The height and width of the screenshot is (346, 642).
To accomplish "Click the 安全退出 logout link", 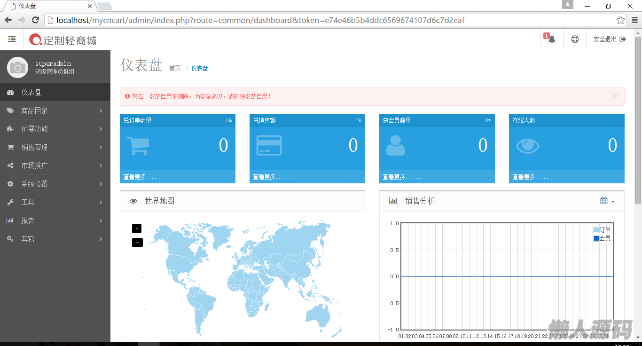I will 610,39.
